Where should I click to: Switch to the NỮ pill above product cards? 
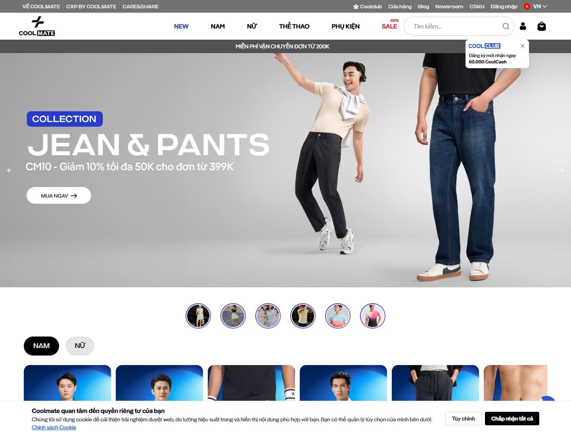pyautogui.click(x=80, y=346)
